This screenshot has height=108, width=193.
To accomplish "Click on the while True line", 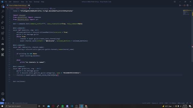I will [x=21, y=37].
